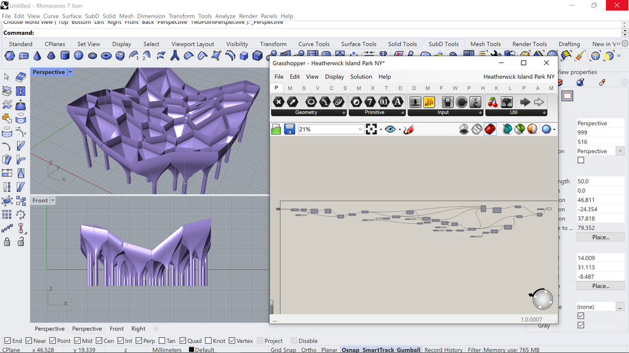The width and height of the screenshot is (629, 353).
Task: Open the Solution menu in Grasshopper
Action: pyautogui.click(x=361, y=77)
